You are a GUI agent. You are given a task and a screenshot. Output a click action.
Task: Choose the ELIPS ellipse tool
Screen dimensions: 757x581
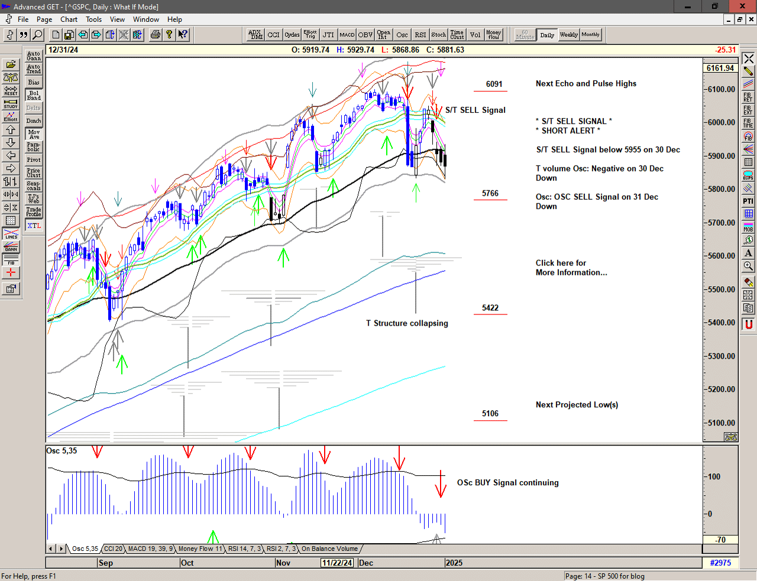click(x=748, y=175)
